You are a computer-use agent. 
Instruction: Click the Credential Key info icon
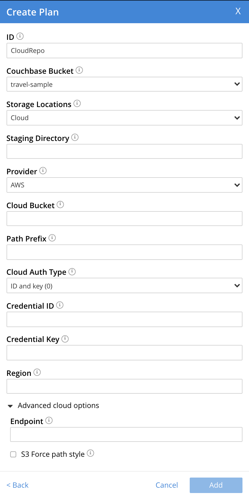pos(65,339)
